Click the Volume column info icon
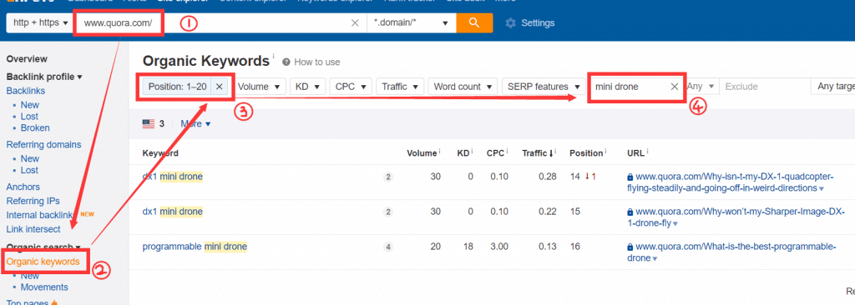This screenshot has height=305, width=855. (x=439, y=152)
